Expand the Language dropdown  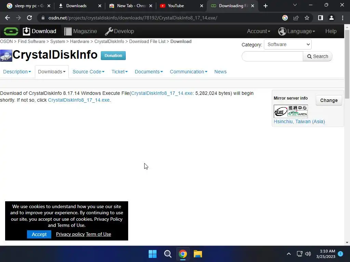coord(296,31)
